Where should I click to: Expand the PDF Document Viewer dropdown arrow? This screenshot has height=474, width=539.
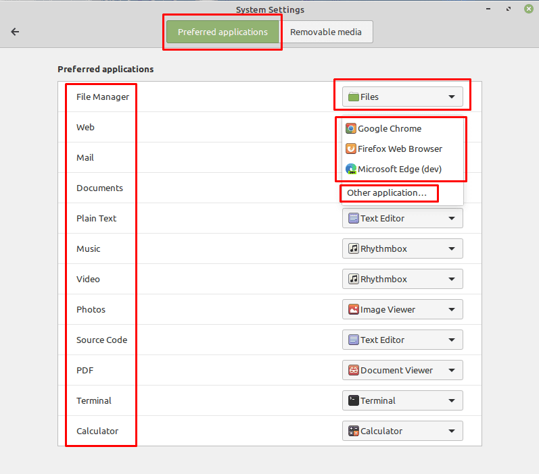452,370
